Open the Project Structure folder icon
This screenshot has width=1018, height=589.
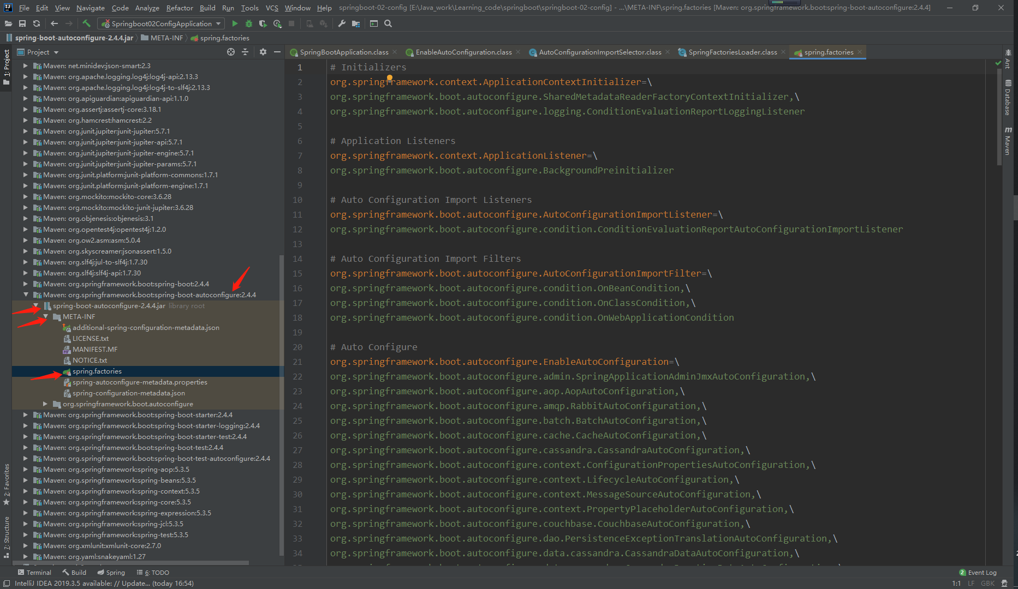(x=356, y=23)
